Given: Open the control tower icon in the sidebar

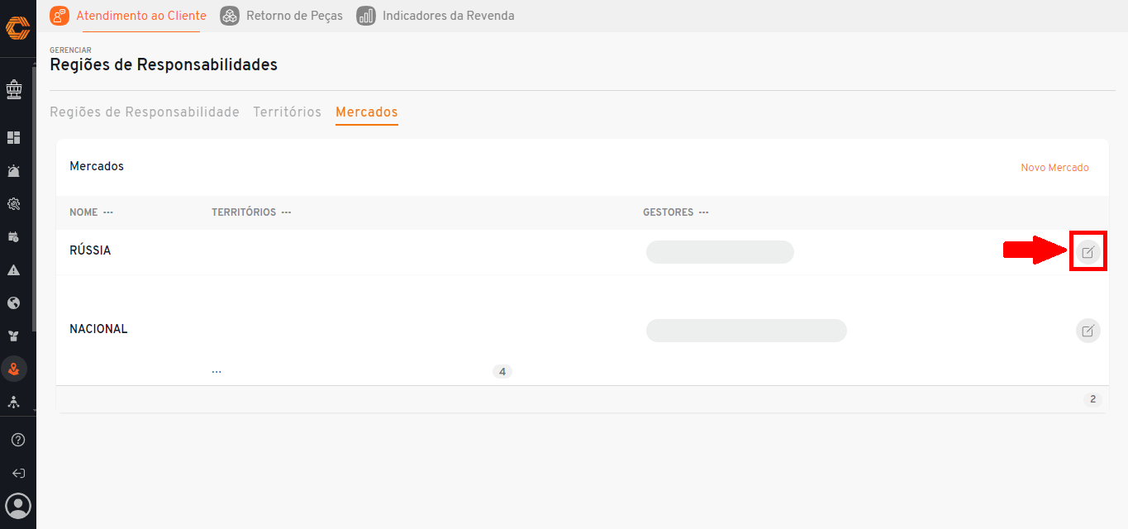Looking at the screenshot, I should point(14,88).
